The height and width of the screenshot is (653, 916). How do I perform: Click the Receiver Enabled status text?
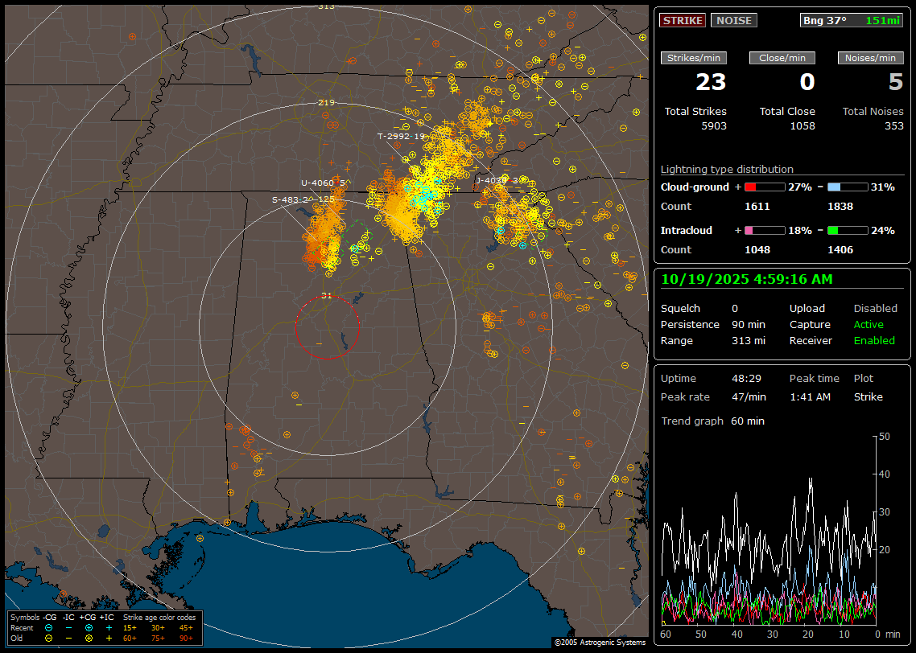874,341
